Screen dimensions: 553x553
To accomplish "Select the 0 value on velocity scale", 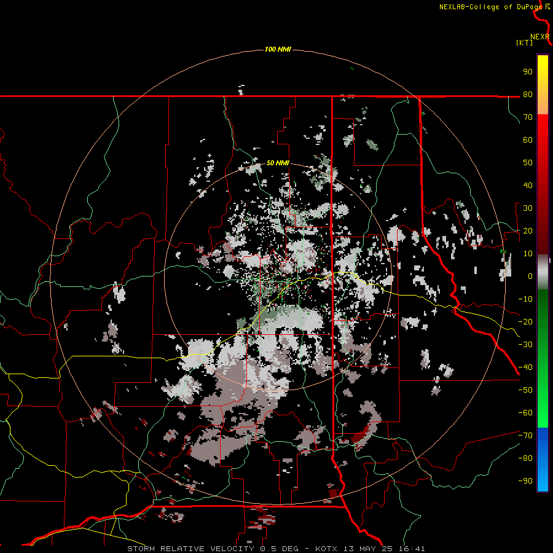I will click(530, 276).
